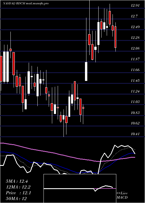Screen dimensions: 145x203
Task: Click the 11.45 price axis label
Action: tap(135, 81)
